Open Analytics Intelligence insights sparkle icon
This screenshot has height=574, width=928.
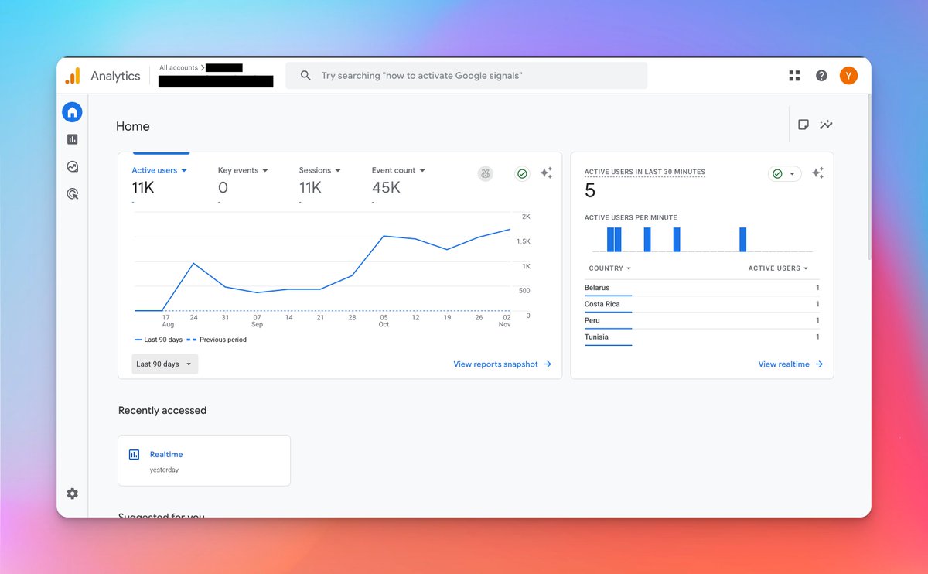point(547,173)
